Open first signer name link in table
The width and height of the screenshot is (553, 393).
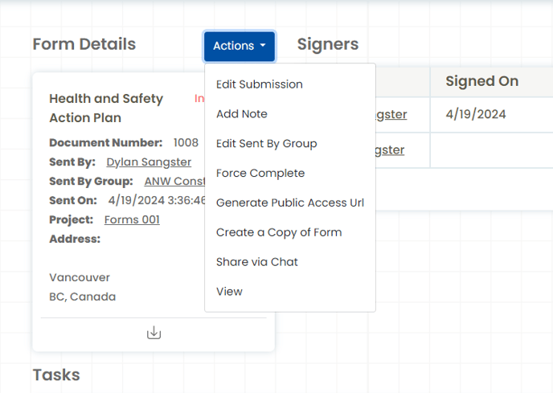tap(391, 115)
